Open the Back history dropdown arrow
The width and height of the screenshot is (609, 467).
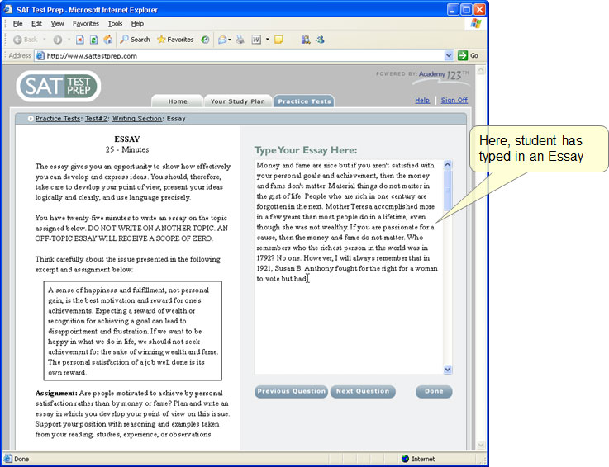(45, 39)
